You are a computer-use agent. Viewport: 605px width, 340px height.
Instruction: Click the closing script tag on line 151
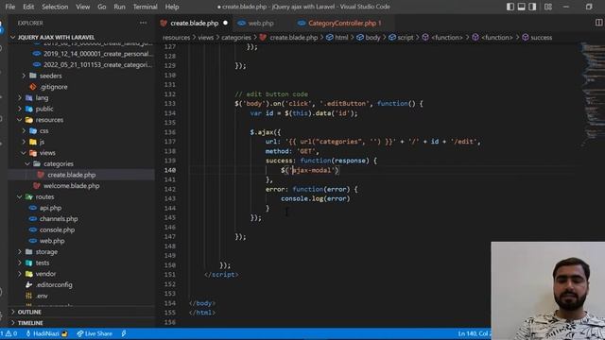click(x=221, y=275)
